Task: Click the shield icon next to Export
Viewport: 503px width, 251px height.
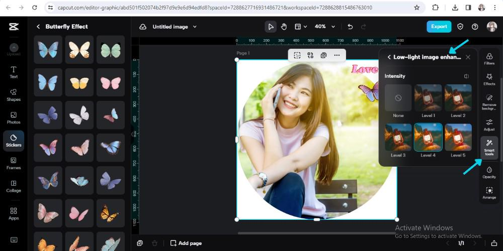Action: (x=460, y=27)
